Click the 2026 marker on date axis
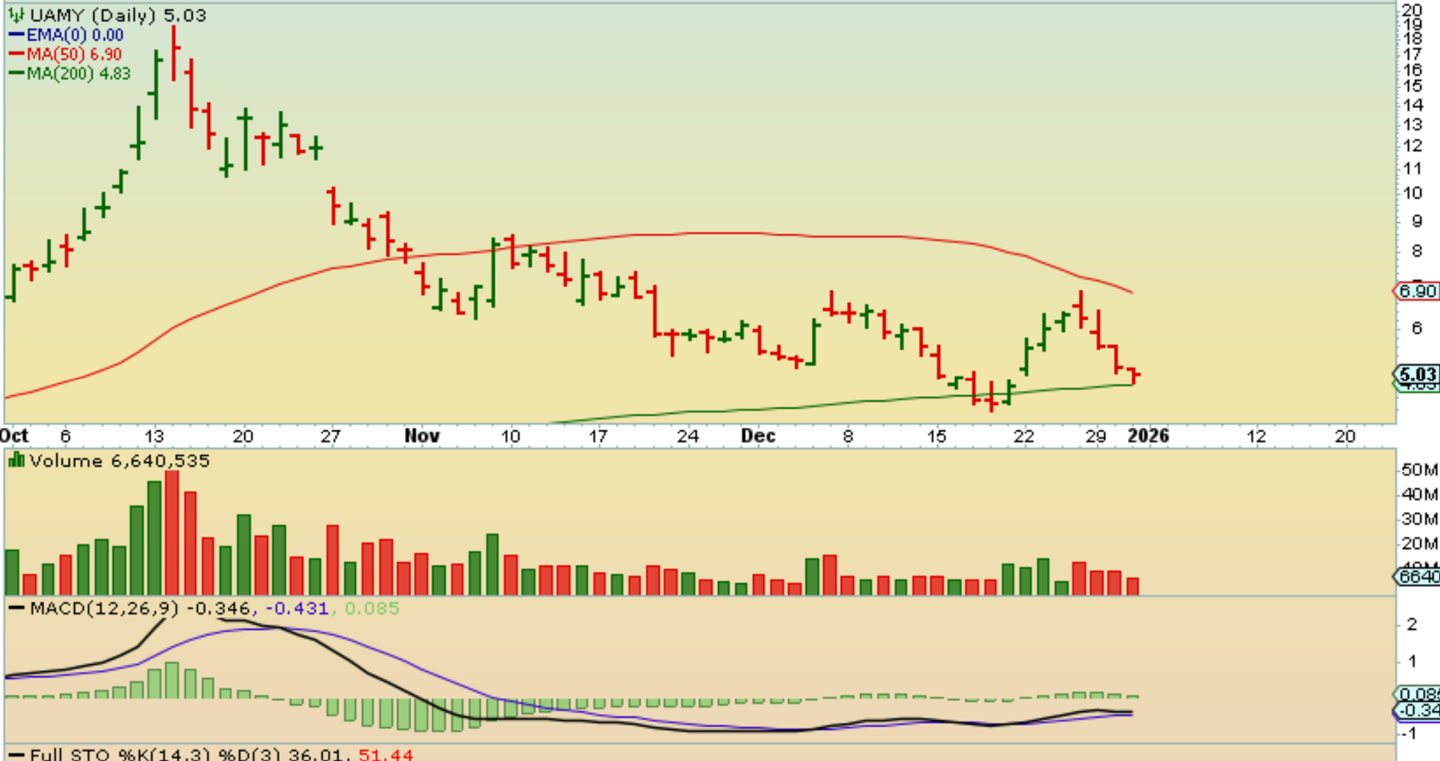The image size is (1440, 761). click(x=1148, y=436)
